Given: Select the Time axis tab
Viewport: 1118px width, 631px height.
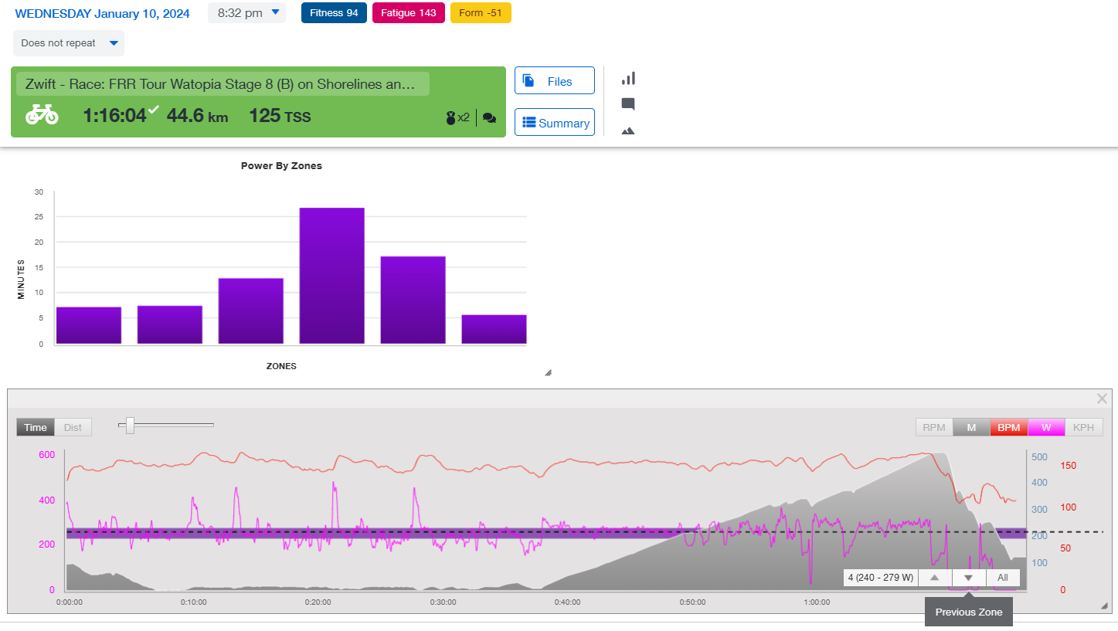Looking at the screenshot, I should 36,427.
